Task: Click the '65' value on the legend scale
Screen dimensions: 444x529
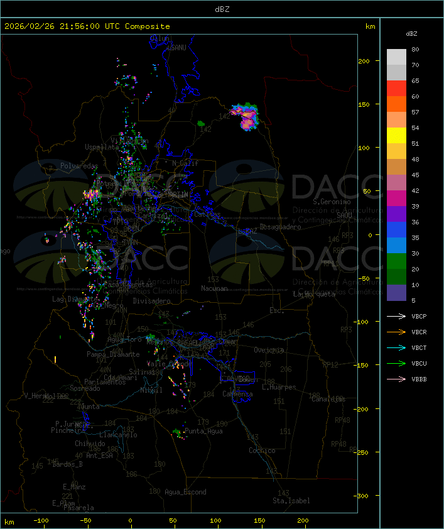Action: tap(415, 80)
